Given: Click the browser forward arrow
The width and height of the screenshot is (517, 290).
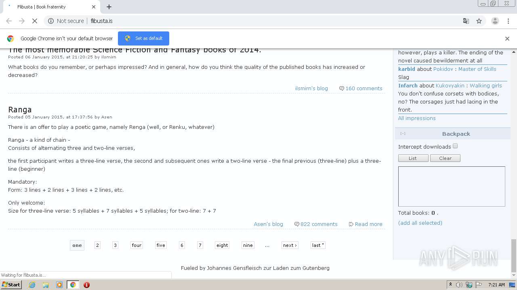Looking at the screenshot, I should coord(22,21).
